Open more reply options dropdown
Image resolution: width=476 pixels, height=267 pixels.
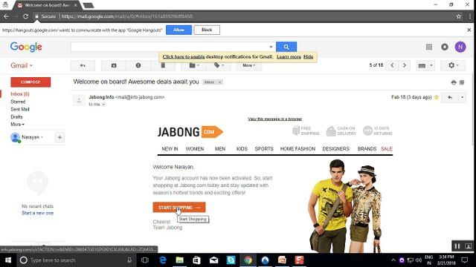click(462, 97)
